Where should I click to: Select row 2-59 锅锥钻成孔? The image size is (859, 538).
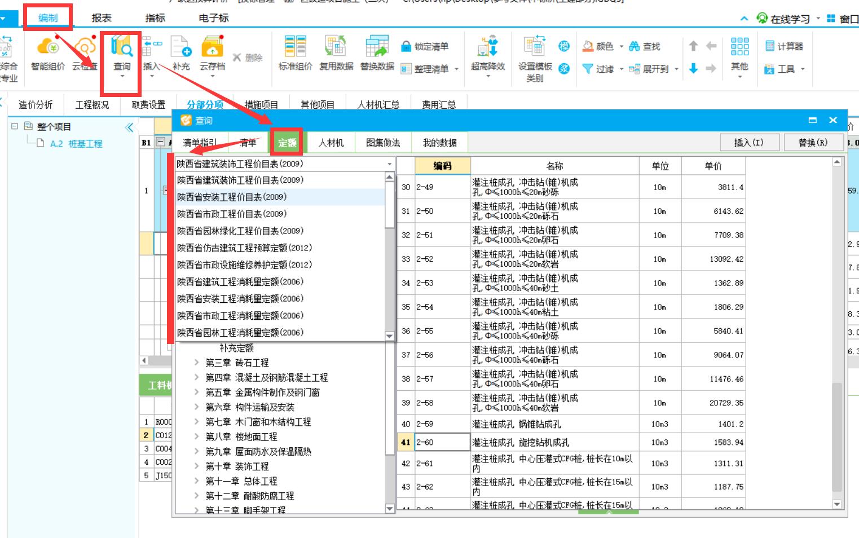(x=571, y=424)
